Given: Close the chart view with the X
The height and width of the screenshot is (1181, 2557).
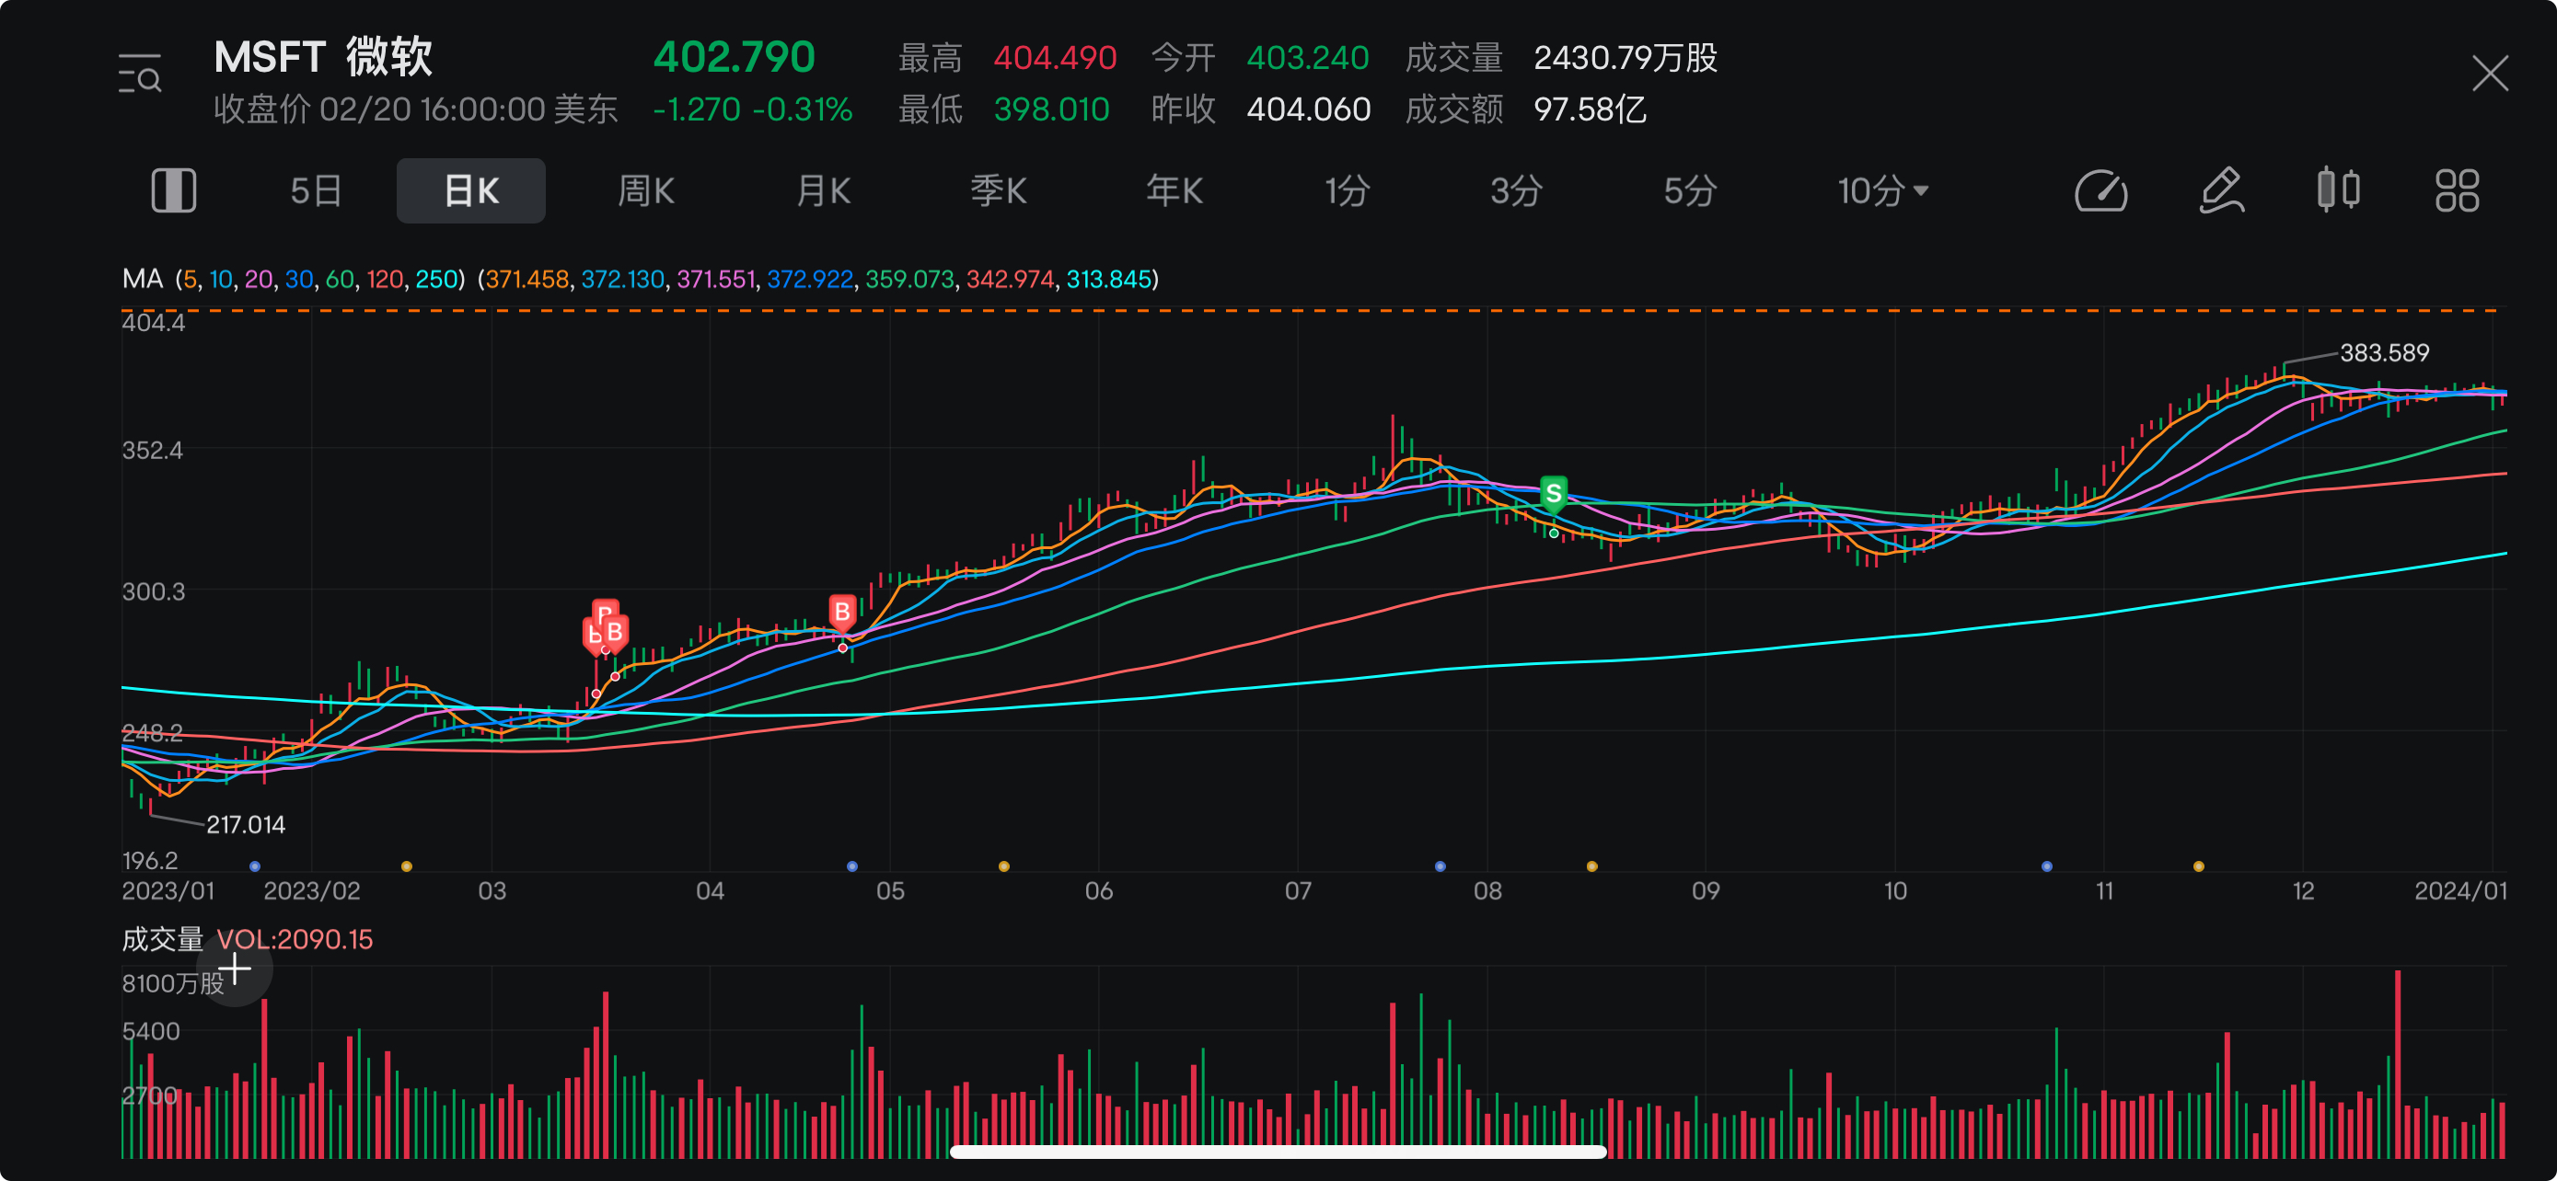Looking at the screenshot, I should click(x=2490, y=75).
